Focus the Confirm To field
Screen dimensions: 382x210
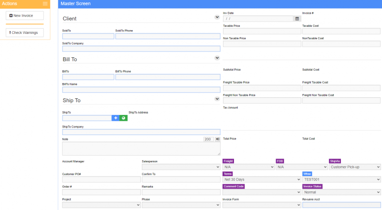coord(181,179)
